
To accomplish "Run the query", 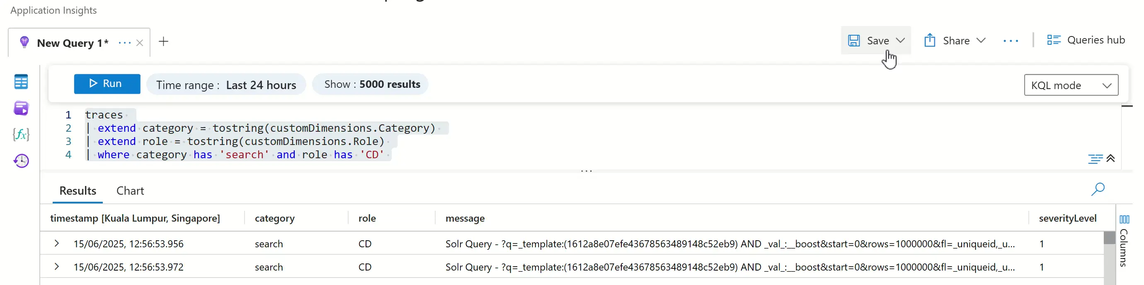I will coord(107,84).
